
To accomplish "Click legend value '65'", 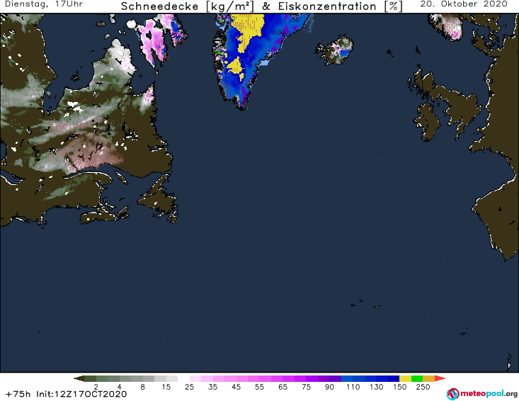I will click(283, 387).
